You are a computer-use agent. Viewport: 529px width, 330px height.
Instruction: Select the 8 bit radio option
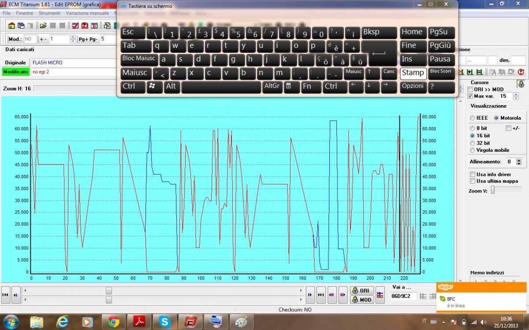tap(472, 128)
